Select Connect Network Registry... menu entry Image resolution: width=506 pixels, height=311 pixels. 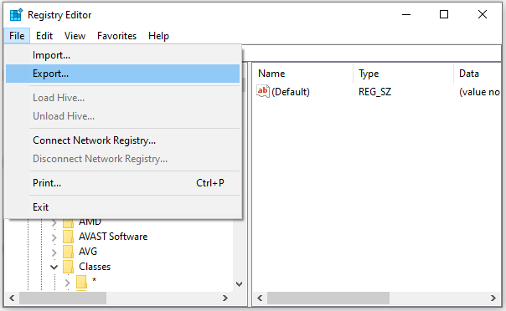(122, 140)
